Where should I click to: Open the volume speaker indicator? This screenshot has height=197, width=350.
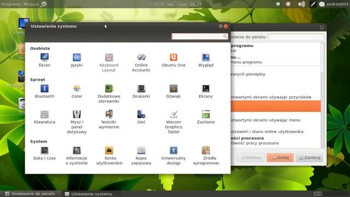pos(301,4)
